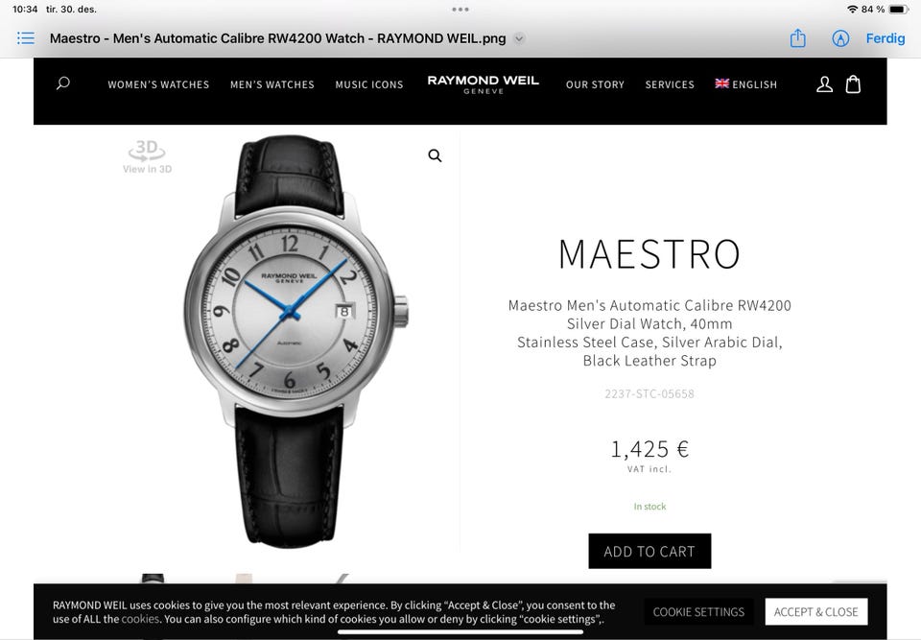
Task: Go to Our Story page
Action: point(595,84)
